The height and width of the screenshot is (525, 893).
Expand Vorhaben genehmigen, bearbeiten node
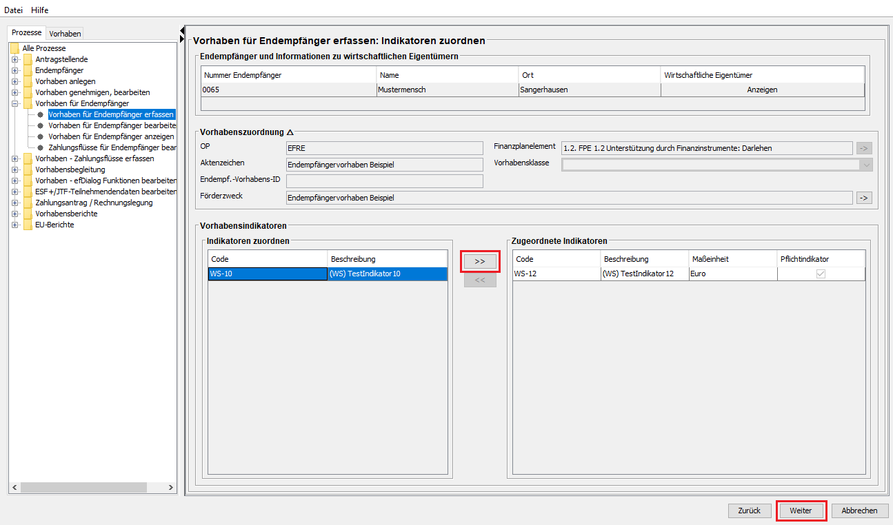(14, 92)
